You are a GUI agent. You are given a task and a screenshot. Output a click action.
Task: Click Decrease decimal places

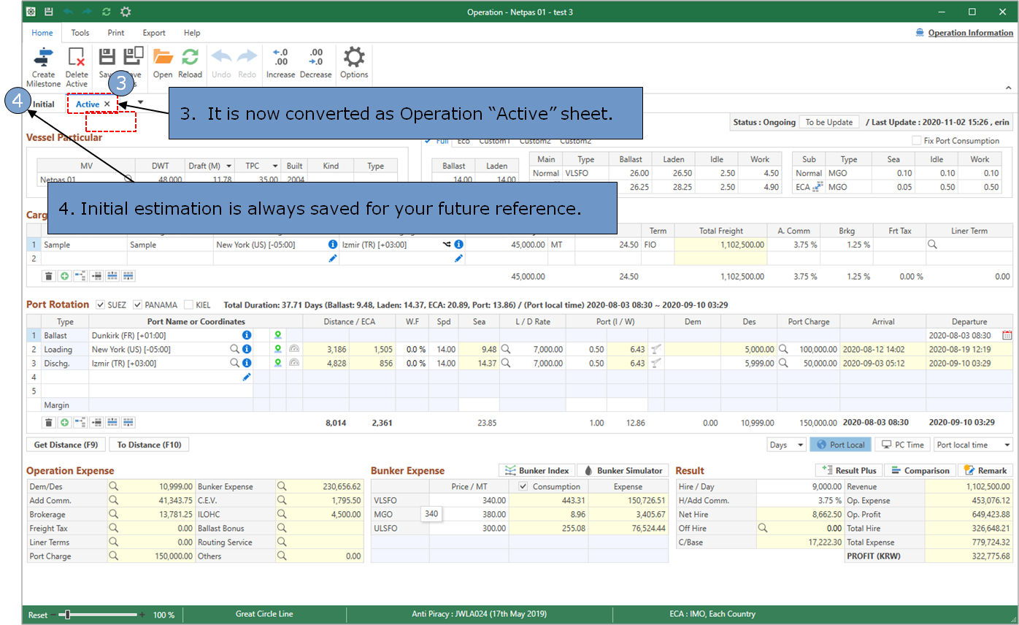315,58
